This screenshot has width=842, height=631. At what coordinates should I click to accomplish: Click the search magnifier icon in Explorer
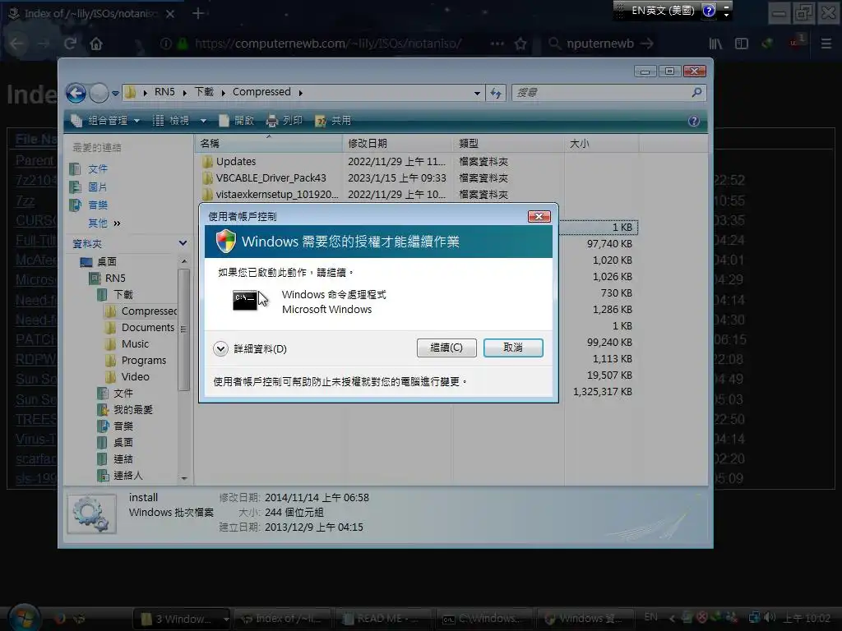coord(696,92)
